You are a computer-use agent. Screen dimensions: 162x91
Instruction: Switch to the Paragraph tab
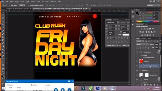tap(115, 20)
